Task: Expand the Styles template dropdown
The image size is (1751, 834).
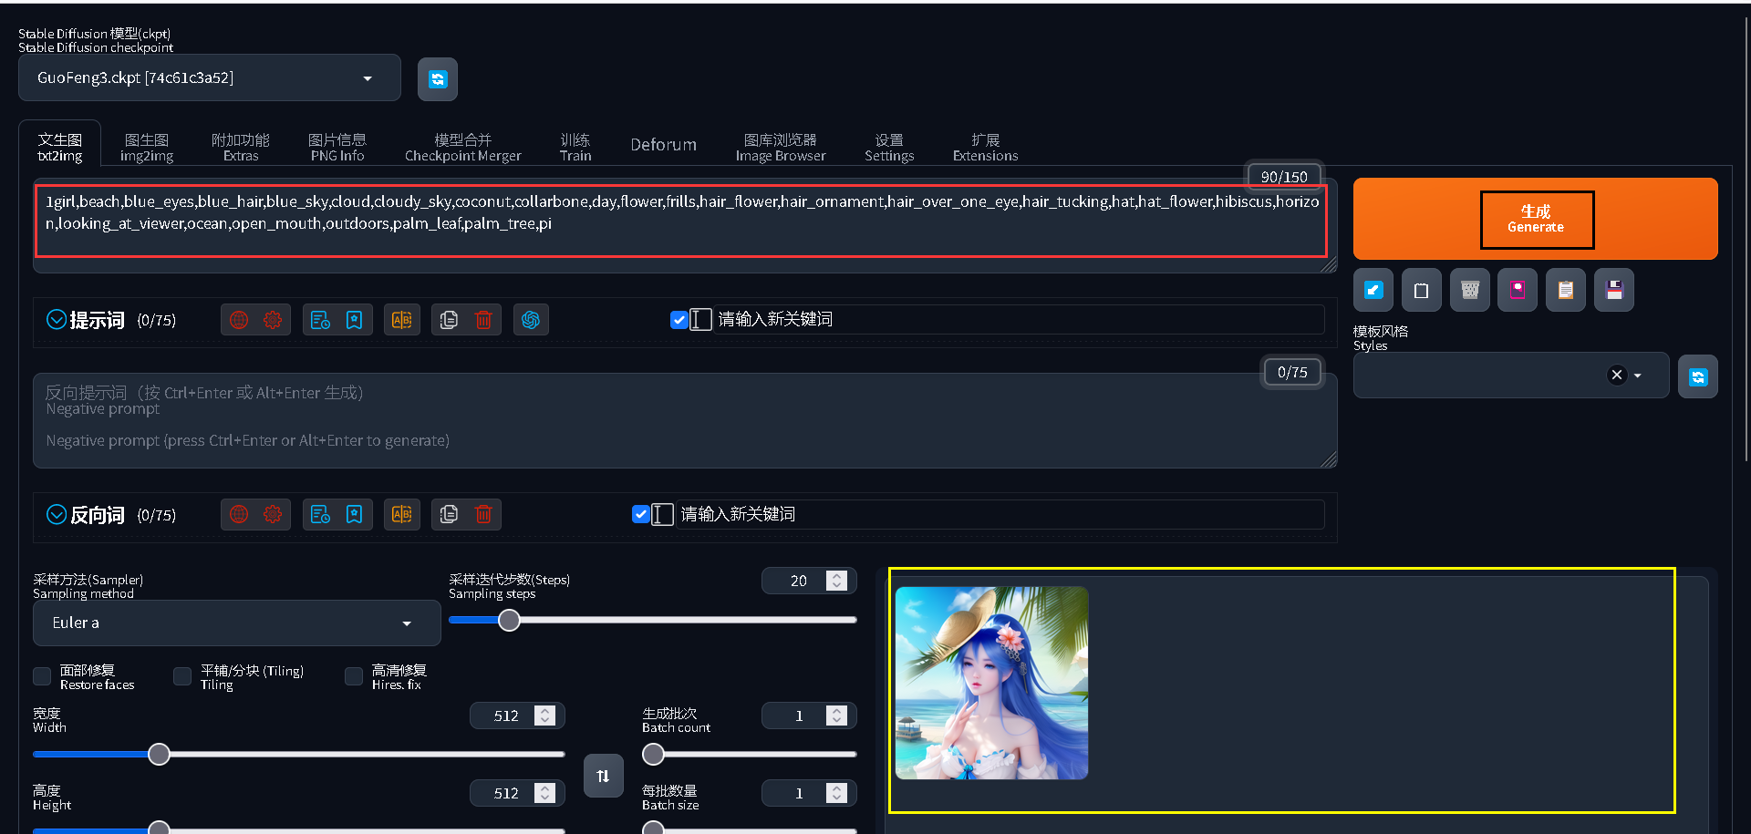Action: 1637,375
